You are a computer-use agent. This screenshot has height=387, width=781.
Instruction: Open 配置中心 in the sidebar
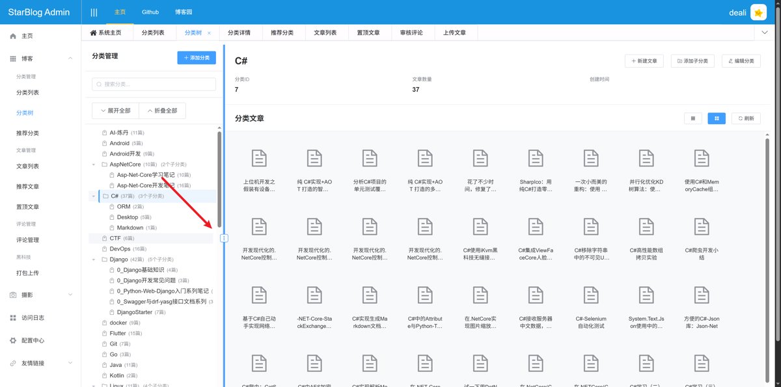[33, 340]
